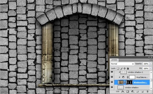Select the 'Hue/Satura...' layer name
The height and width of the screenshot is (94, 153).
tap(142, 77)
